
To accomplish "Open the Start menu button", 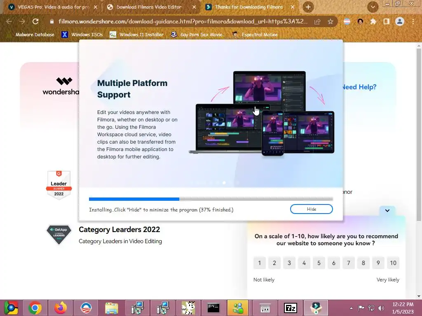I will click(11, 308).
